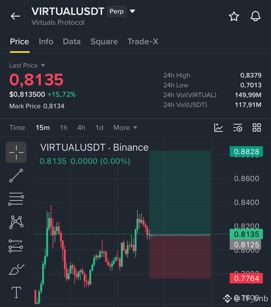271x307 pixels.
Task: Click the large 0,8135 last price
Action: coord(36,80)
